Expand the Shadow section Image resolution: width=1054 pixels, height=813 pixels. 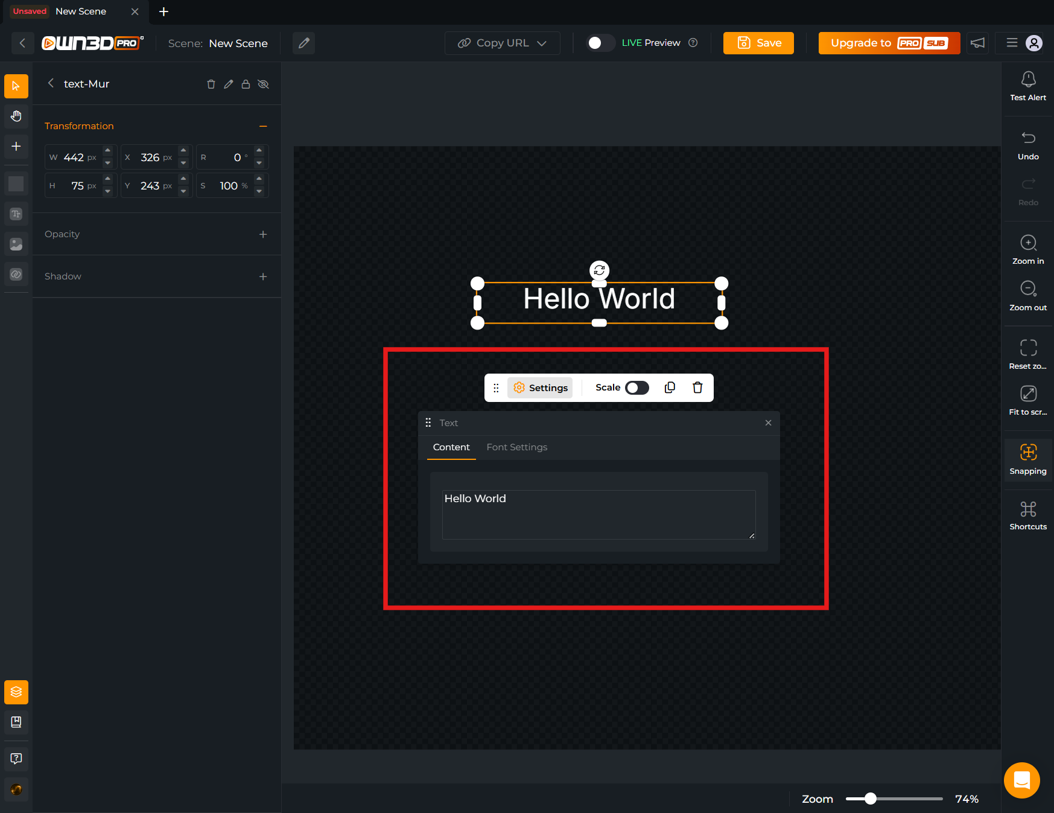pyautogui.click(x=263, y=276)
